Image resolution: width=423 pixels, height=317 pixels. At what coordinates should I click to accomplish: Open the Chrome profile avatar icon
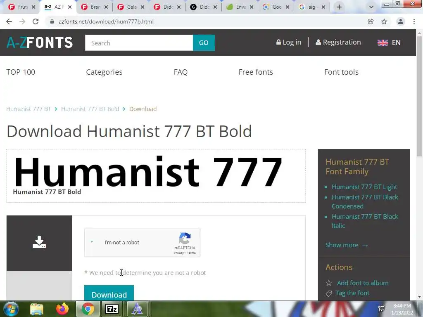[401, 21]
